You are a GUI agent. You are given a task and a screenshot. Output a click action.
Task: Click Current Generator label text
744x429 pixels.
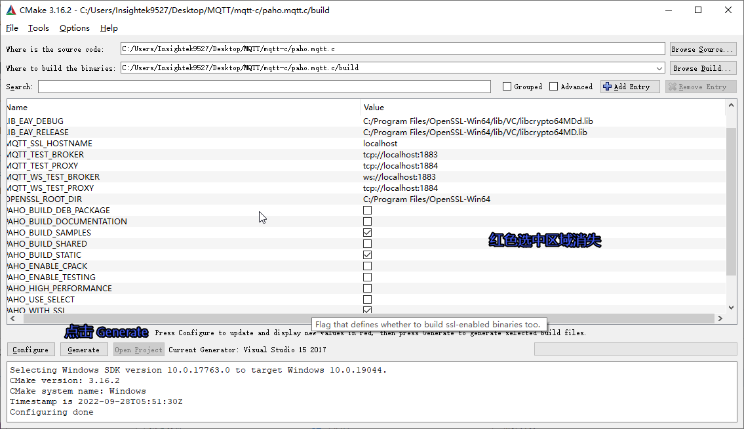point(247,350)
